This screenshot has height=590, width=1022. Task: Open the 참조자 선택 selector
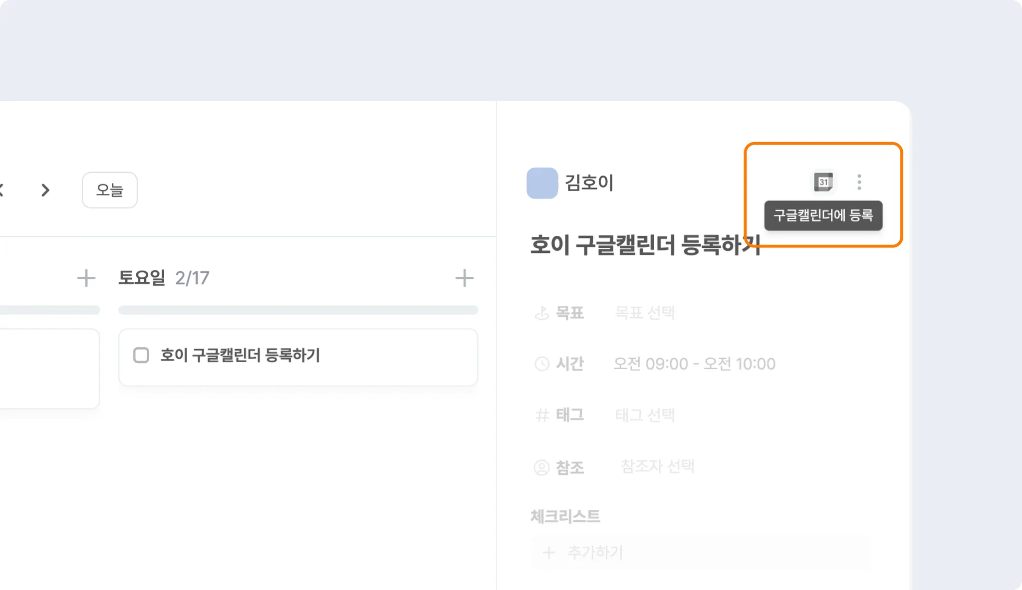(x=657, y=466)
